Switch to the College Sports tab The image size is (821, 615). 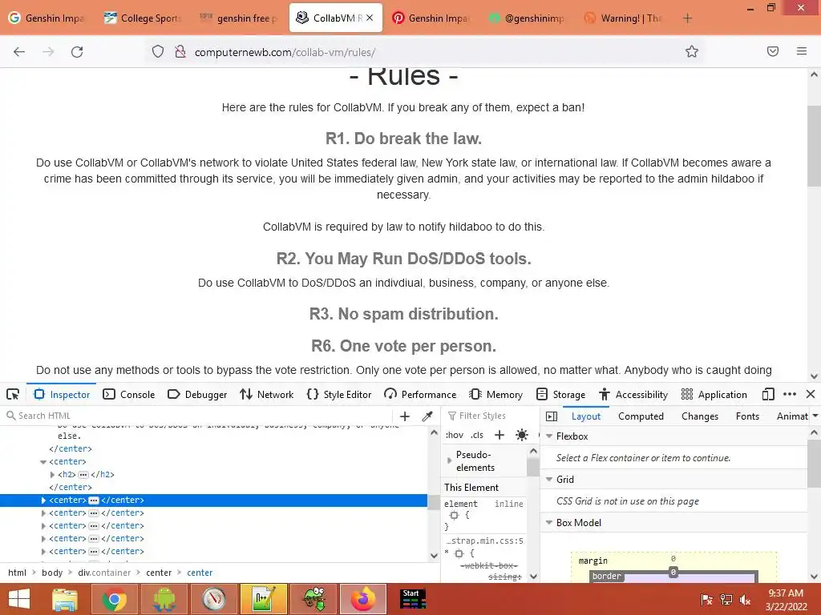click(x=143, y=18)
